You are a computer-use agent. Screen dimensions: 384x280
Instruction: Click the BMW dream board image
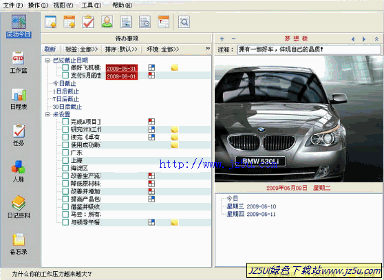click(x=299, y=119)
